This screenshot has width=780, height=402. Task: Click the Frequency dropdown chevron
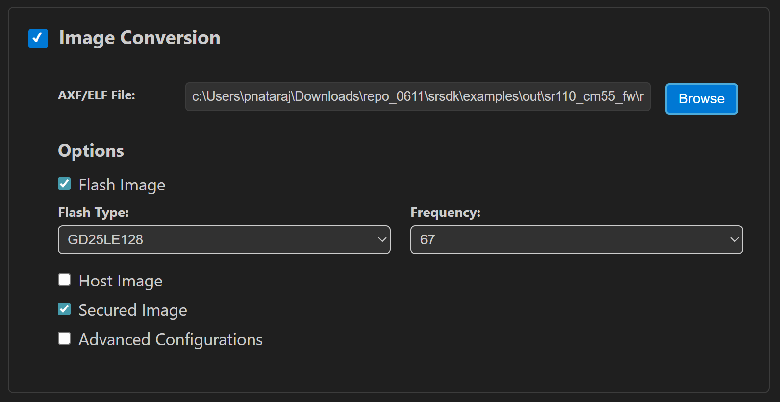[x=734, y=239]
